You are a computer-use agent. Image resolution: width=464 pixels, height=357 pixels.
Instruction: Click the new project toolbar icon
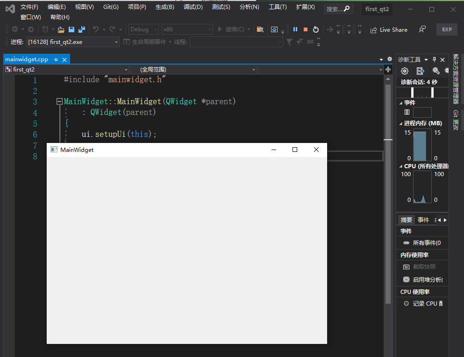(45, 29)
